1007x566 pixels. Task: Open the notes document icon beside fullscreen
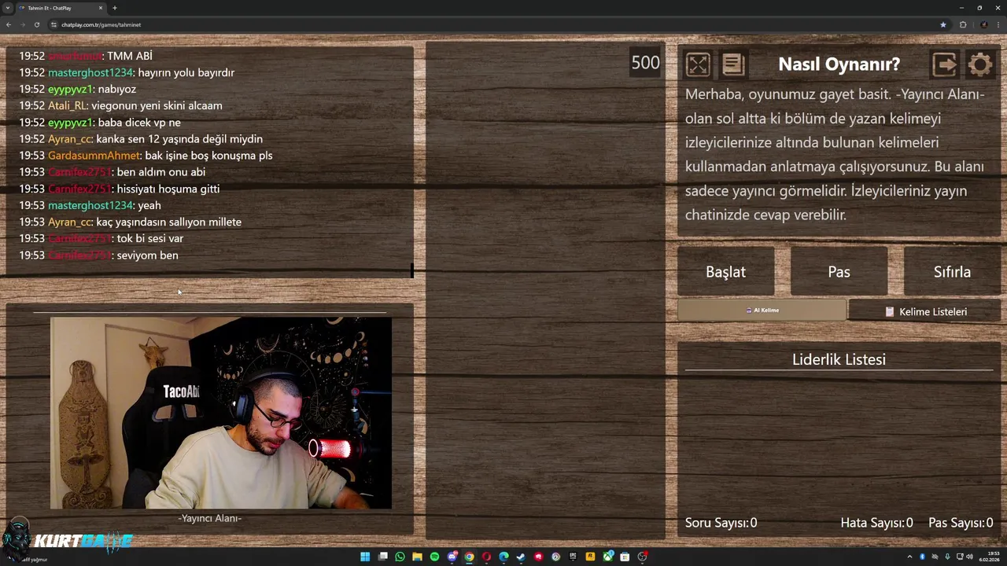733,64
